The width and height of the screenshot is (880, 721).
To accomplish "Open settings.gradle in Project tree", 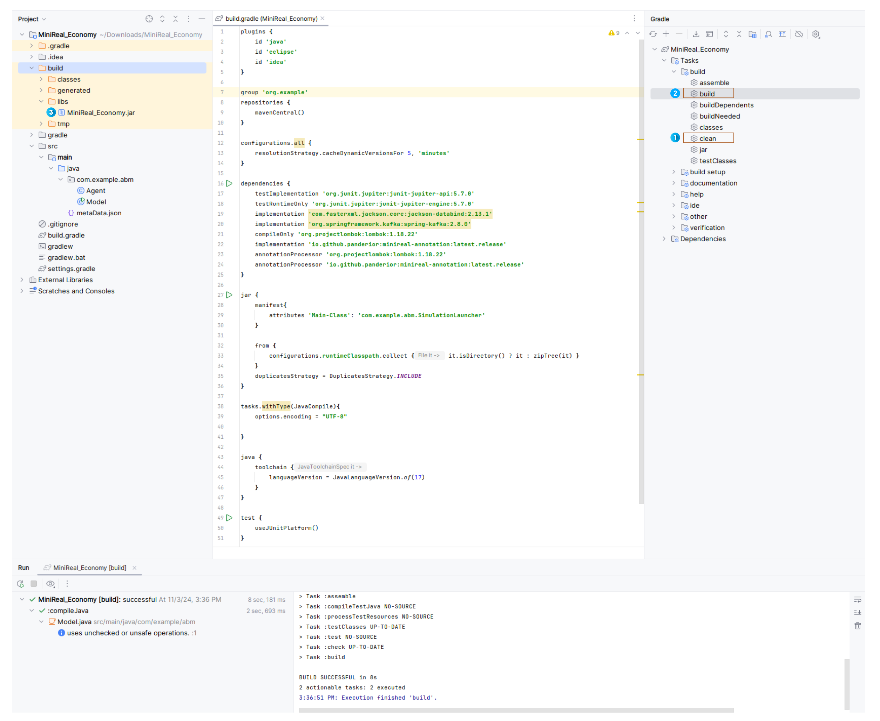I will 67,269.
